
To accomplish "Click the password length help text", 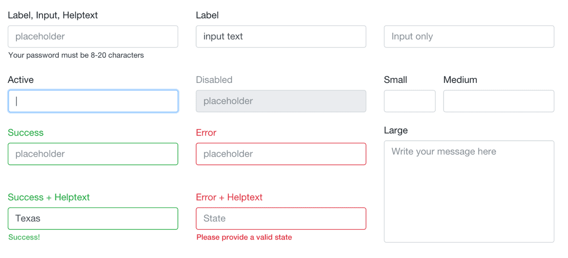I will pyautogui.click(x=76, y=55).
